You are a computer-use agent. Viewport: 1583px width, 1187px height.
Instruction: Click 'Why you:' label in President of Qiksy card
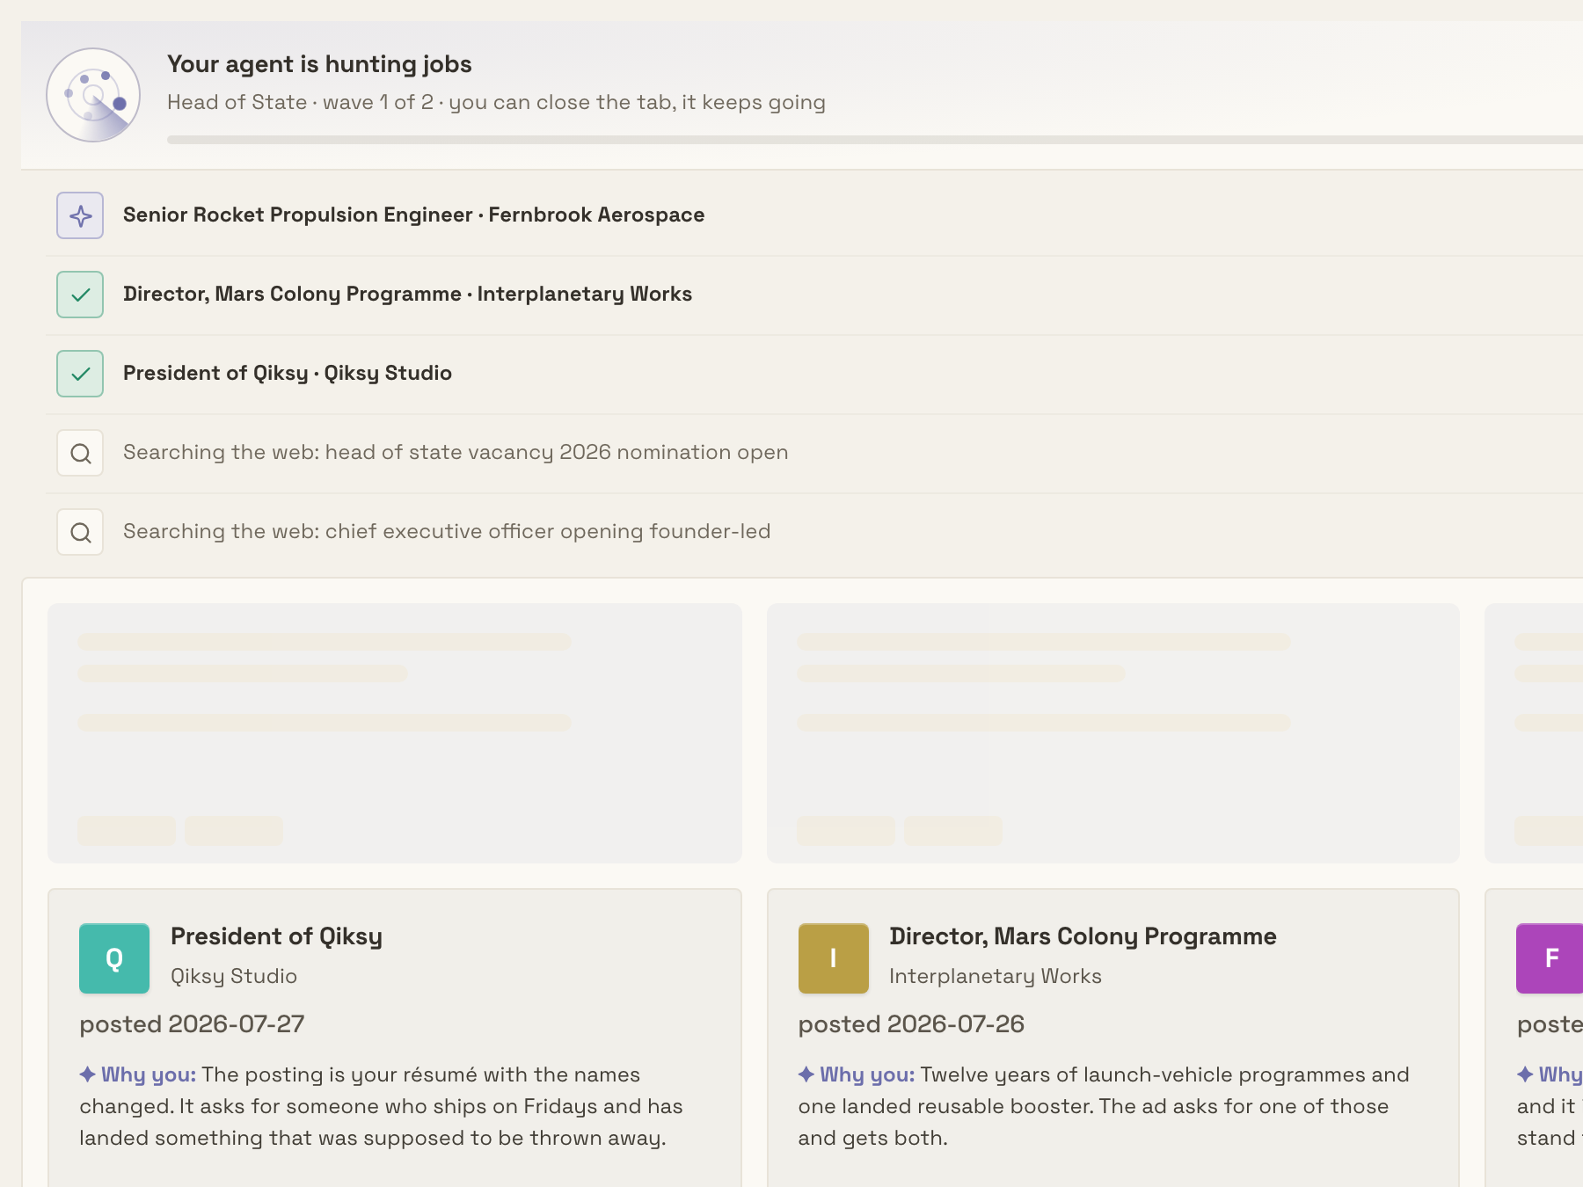pos(149,1074)
